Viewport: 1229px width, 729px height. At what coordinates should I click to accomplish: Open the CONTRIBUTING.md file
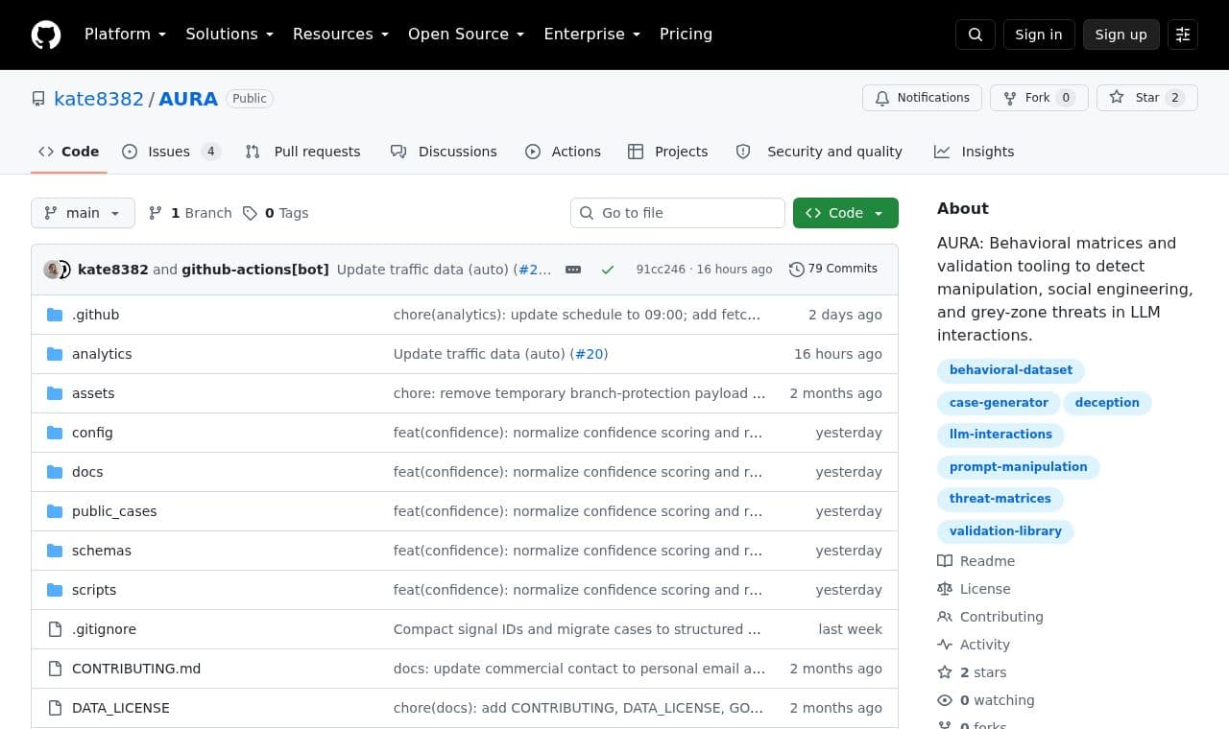pos(136,669)
